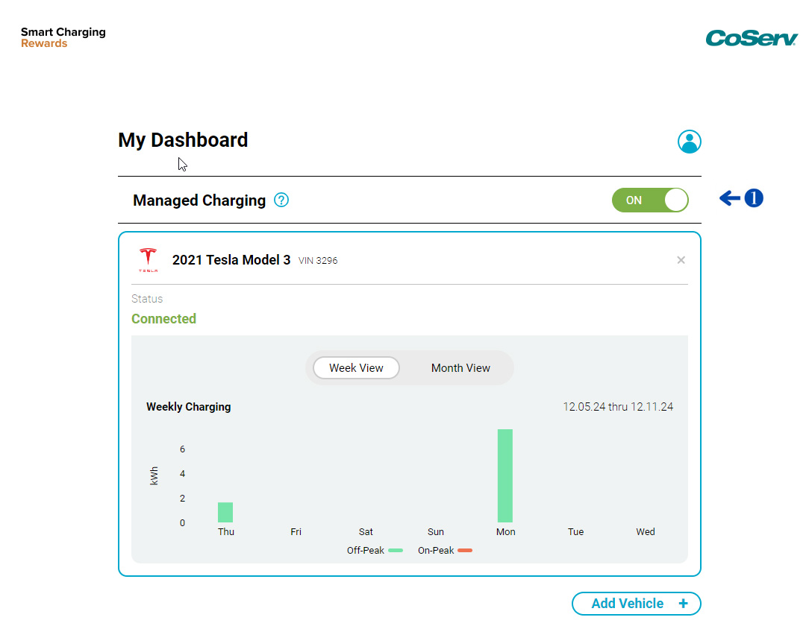Turn off the Managed Charging toggle
809x626 pixels.
pos(650,200)
